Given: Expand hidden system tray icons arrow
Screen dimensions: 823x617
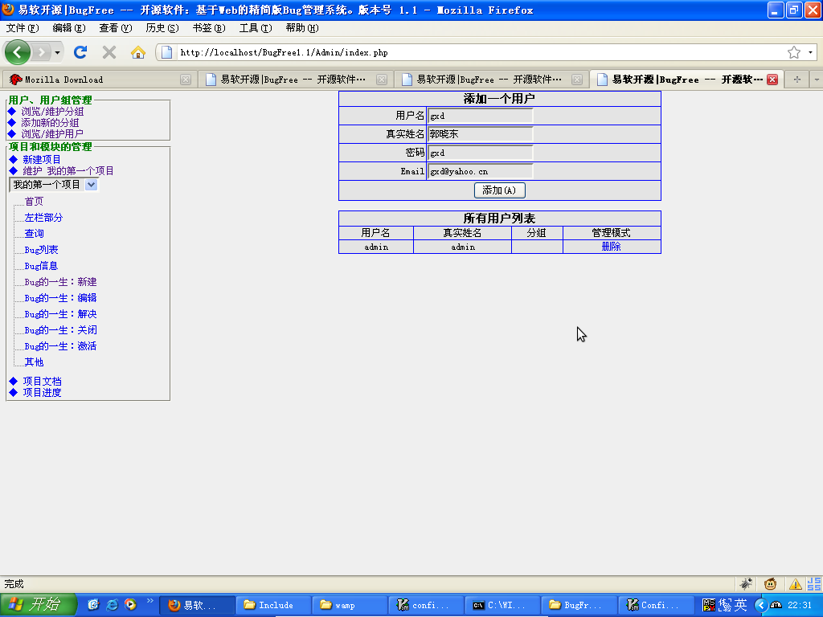Looking at the screenshot, I should coord(760,606).
